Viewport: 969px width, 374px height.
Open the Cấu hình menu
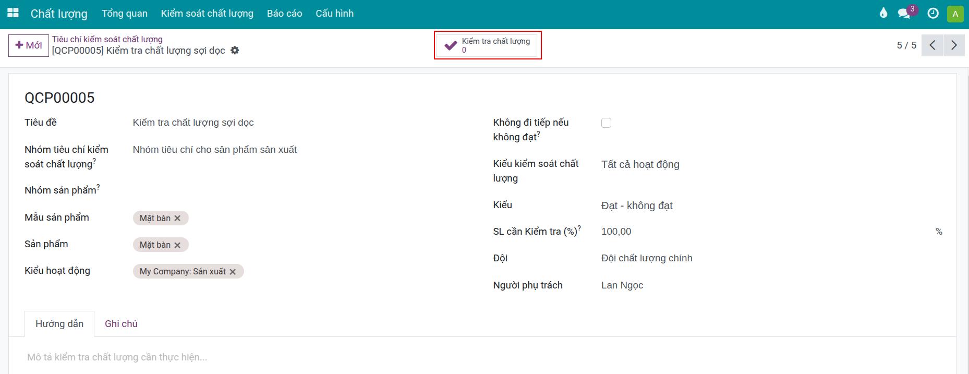pos(334,14)
